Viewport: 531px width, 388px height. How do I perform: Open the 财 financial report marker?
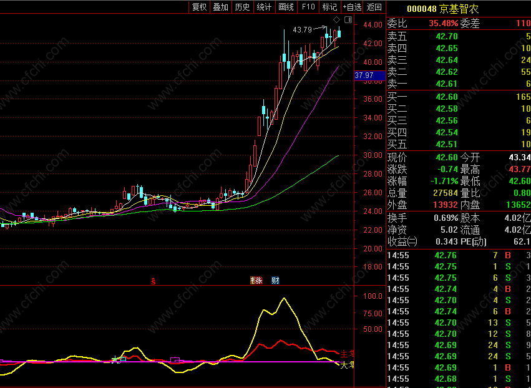[275, 280]
